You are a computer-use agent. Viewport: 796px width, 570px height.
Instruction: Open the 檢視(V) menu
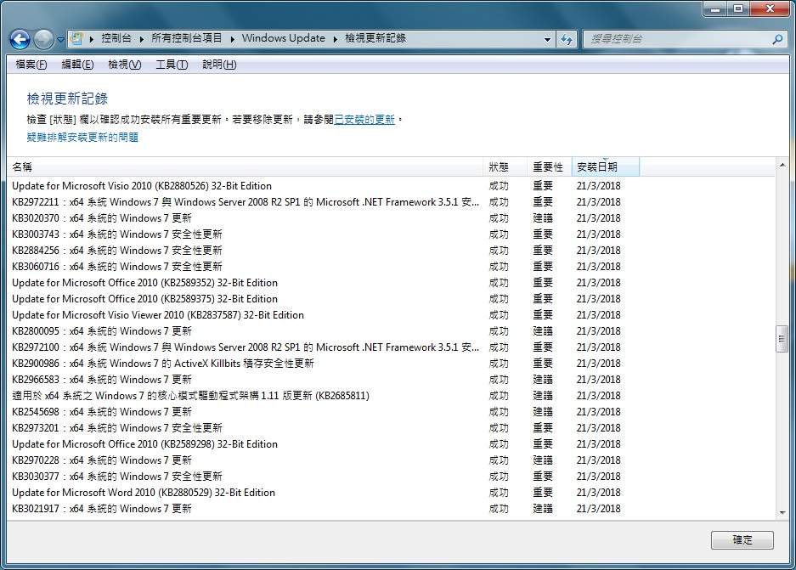124,65
